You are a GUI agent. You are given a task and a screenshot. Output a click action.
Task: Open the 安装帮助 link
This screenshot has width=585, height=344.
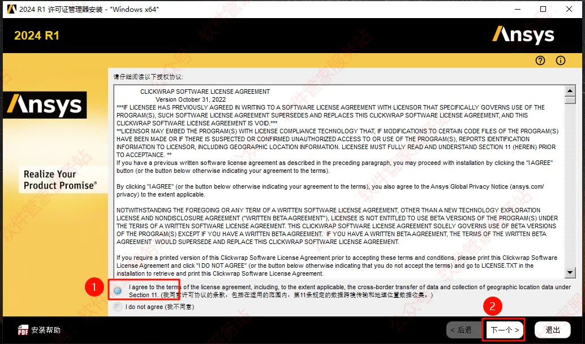coord(45,330)
